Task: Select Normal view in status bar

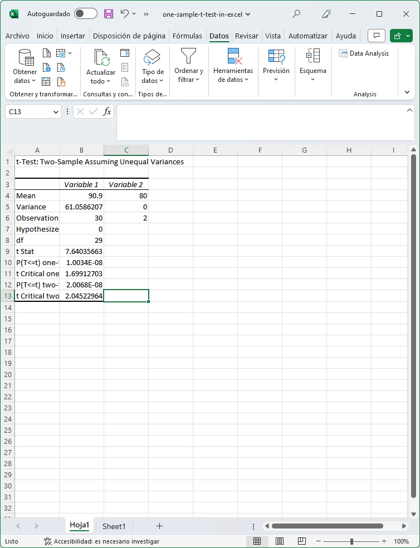Action: click(x=257, y=541)
